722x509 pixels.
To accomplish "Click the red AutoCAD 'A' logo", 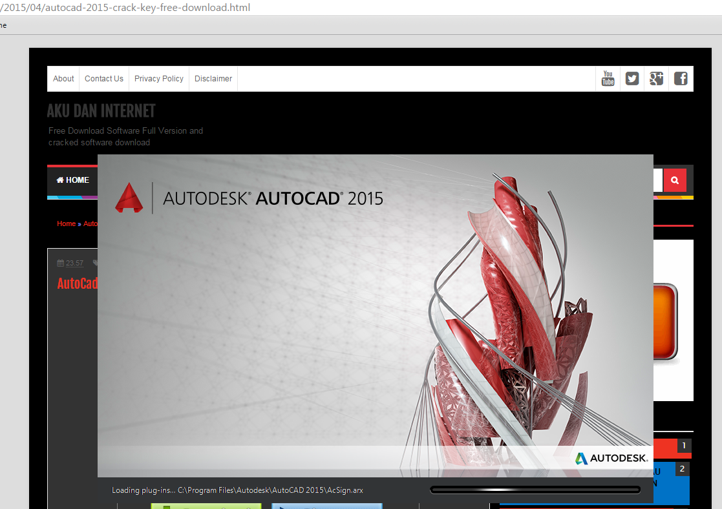I will point(129,198).
